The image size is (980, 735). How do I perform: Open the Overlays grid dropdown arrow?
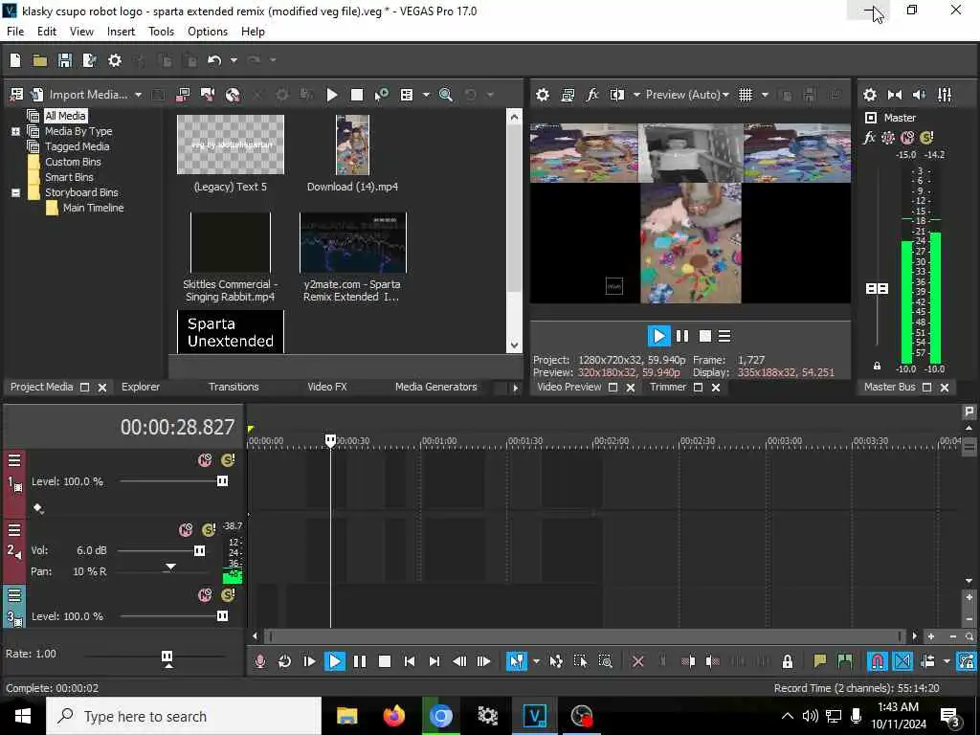coord(765,95)
